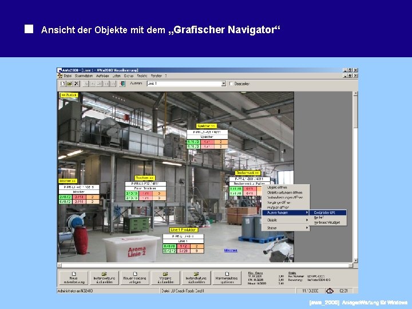The image size is (412, 309).
Task: Click the Trockner panel object ID header
Action: 145,184
